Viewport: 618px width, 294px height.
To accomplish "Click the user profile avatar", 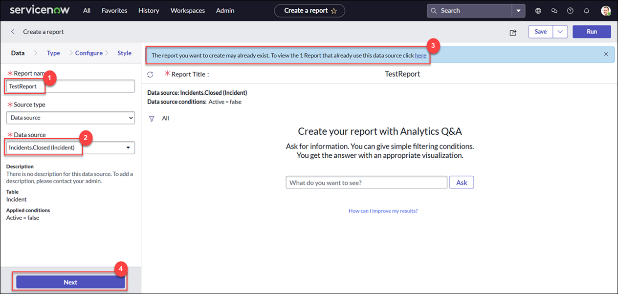I will click(x=605, y=11).
